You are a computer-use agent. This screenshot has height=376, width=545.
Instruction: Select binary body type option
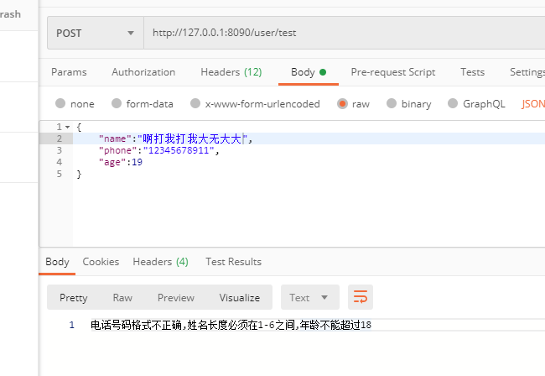click(x=391, y=104)
